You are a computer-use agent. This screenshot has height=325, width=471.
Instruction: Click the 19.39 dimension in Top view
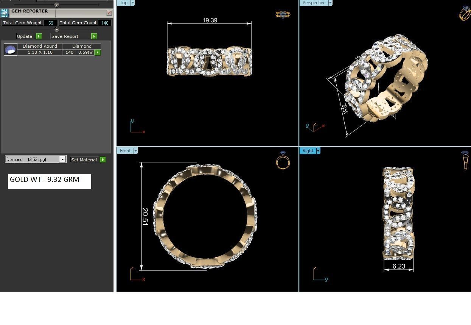(x=210, y=20)
